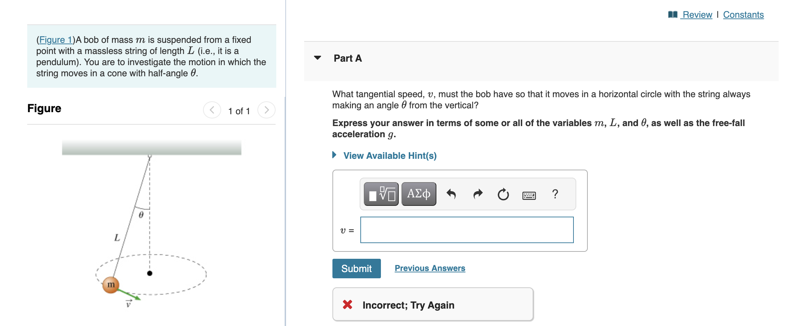Open the Constants reference page
The height and width of the screenshot is (326, 803).
743,14
